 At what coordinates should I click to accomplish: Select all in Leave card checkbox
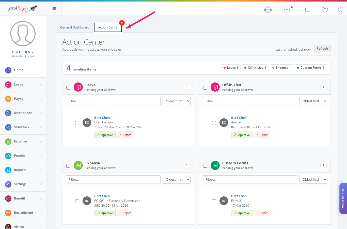[68, 88]
